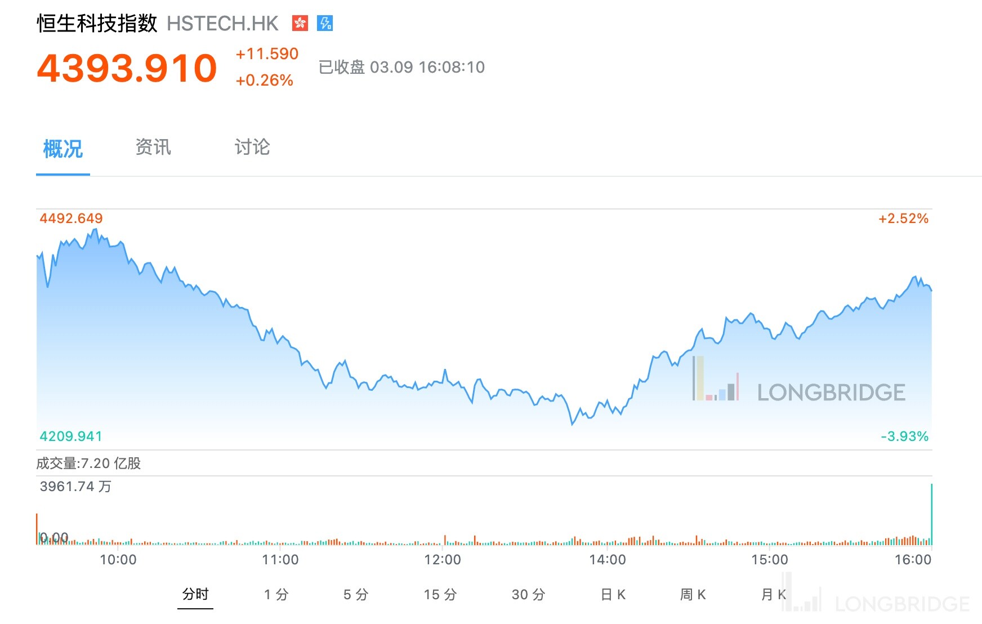Click the tall closing volume bar at 16:00

931,514
